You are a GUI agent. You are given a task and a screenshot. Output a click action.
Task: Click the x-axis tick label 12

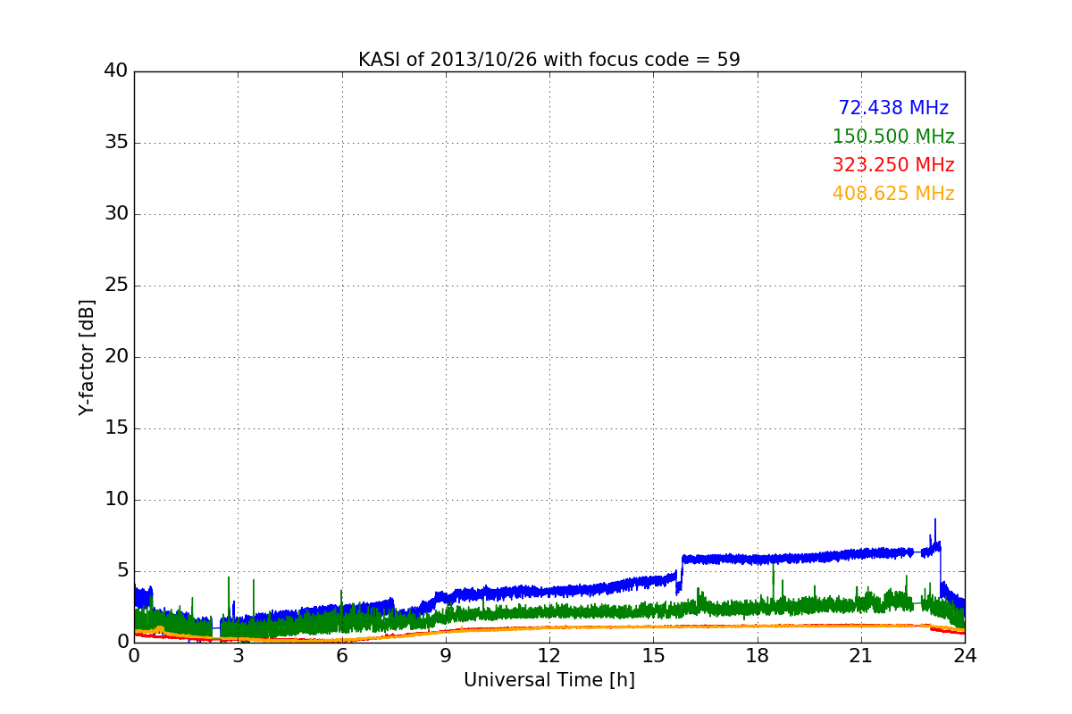(549, 656)
